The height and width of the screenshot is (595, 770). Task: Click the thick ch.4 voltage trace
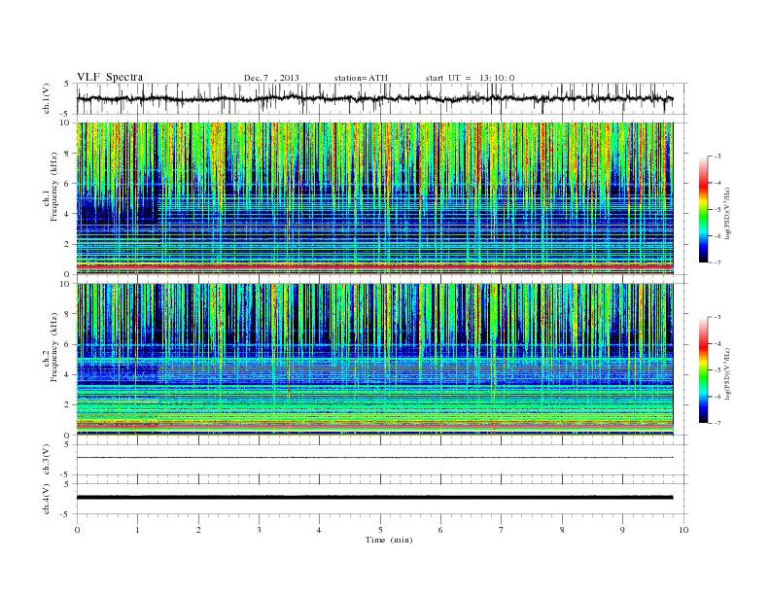point(374,498)
